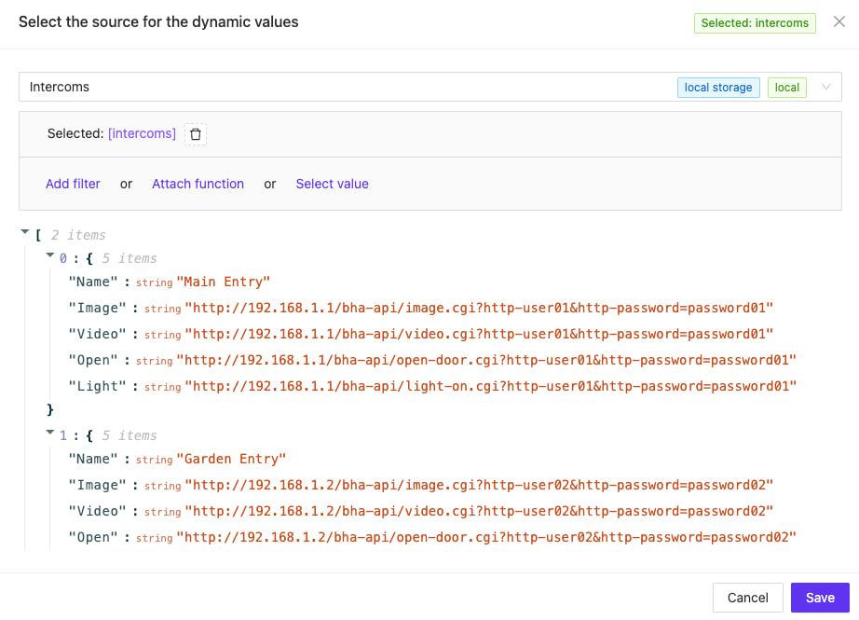Collapse the item 1 object
859x620 pixels.
[50, 434]
